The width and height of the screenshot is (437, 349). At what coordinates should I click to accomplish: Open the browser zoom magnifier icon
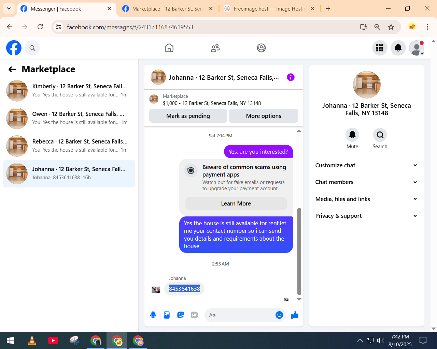[377, 27]
